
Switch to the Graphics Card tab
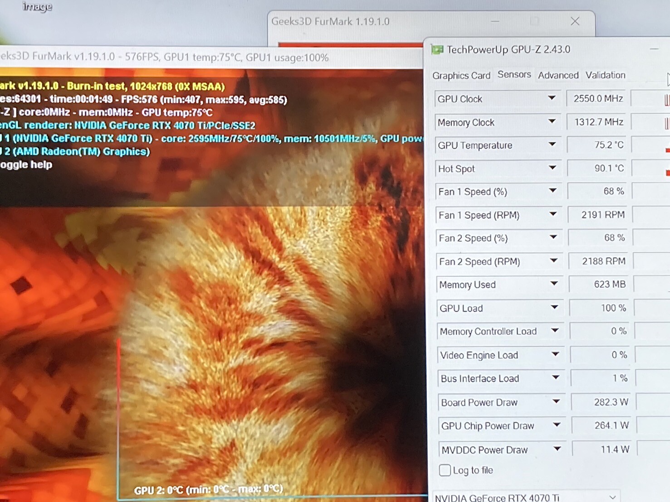461,76
